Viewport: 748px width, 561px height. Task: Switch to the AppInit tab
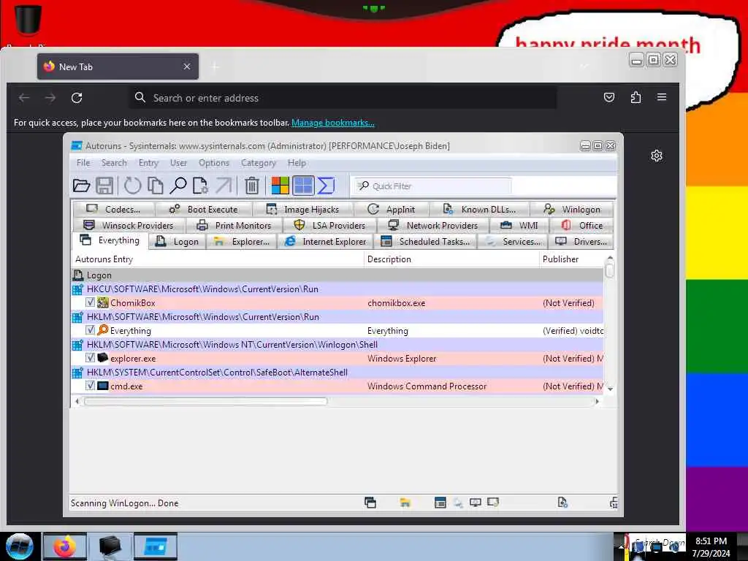(x=392, y=210)
